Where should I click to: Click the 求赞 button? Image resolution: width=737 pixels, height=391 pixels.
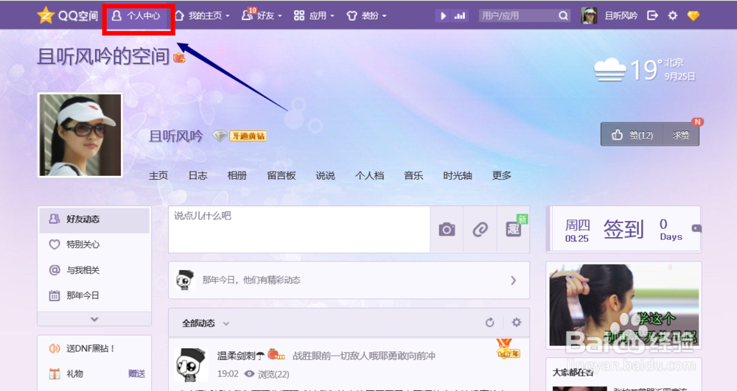pos(681,135)
